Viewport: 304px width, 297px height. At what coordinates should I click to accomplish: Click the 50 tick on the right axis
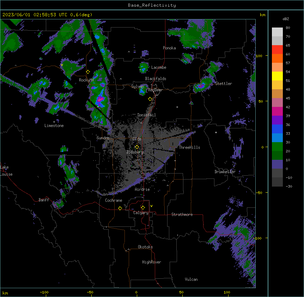[261, 101]
